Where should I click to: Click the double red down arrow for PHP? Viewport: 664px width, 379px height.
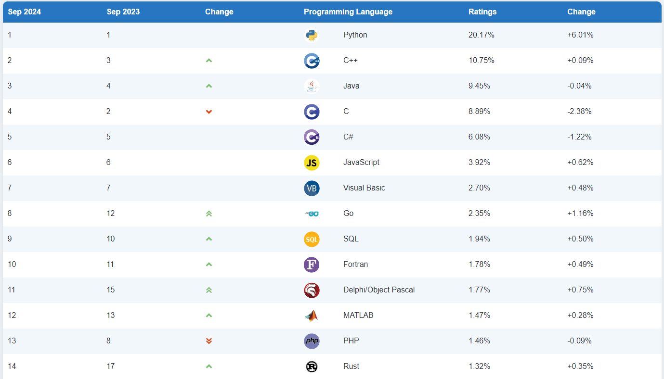coord(208,341)
